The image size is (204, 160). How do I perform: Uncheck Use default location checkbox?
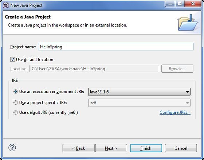click(12, 60)
